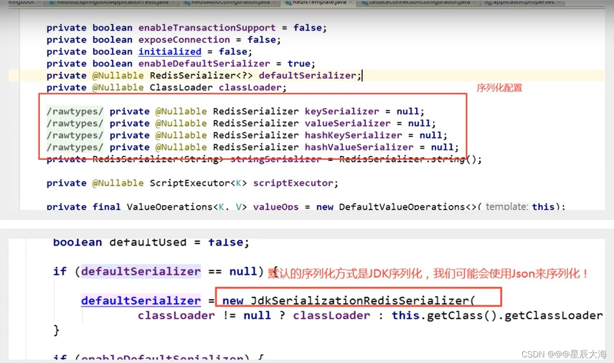Click @Nullable on the hashValueSerializer line

point(181,147)
